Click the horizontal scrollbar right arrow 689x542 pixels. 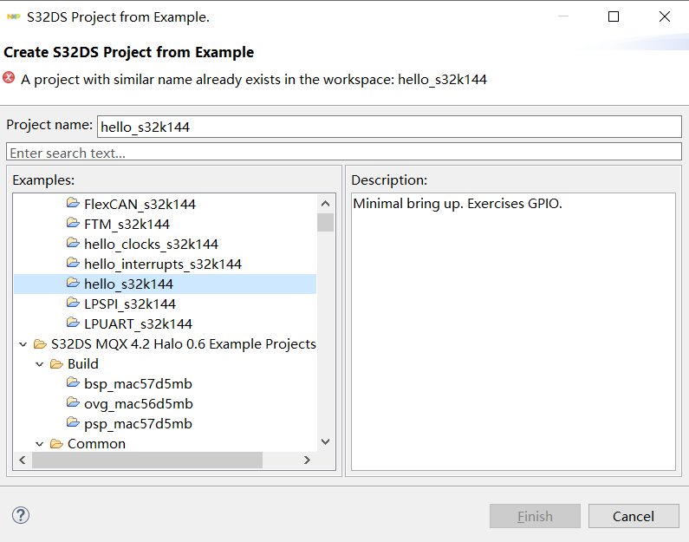(307, 460)
